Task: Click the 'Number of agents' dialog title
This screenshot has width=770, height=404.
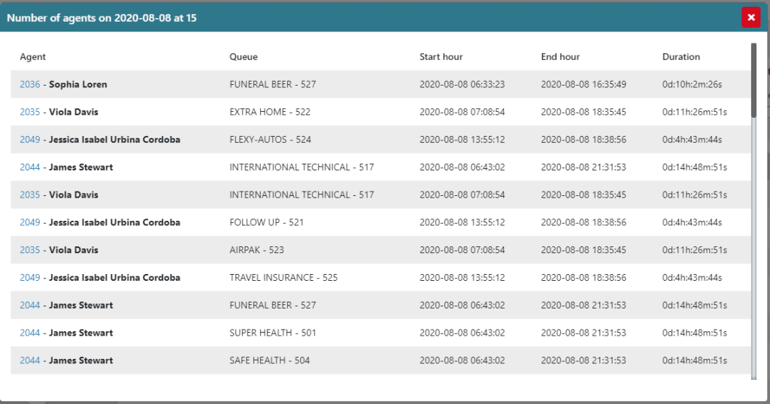Action: [x=102, y=17]
